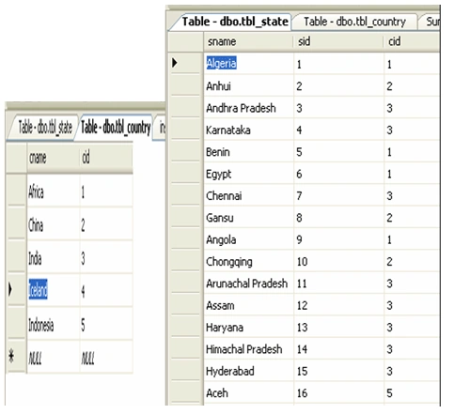
Task: Click the cname column header
Action: coord(53,158)
